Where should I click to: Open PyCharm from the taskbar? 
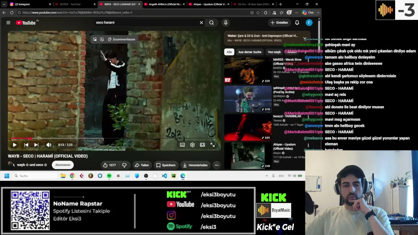coord(173,176)
